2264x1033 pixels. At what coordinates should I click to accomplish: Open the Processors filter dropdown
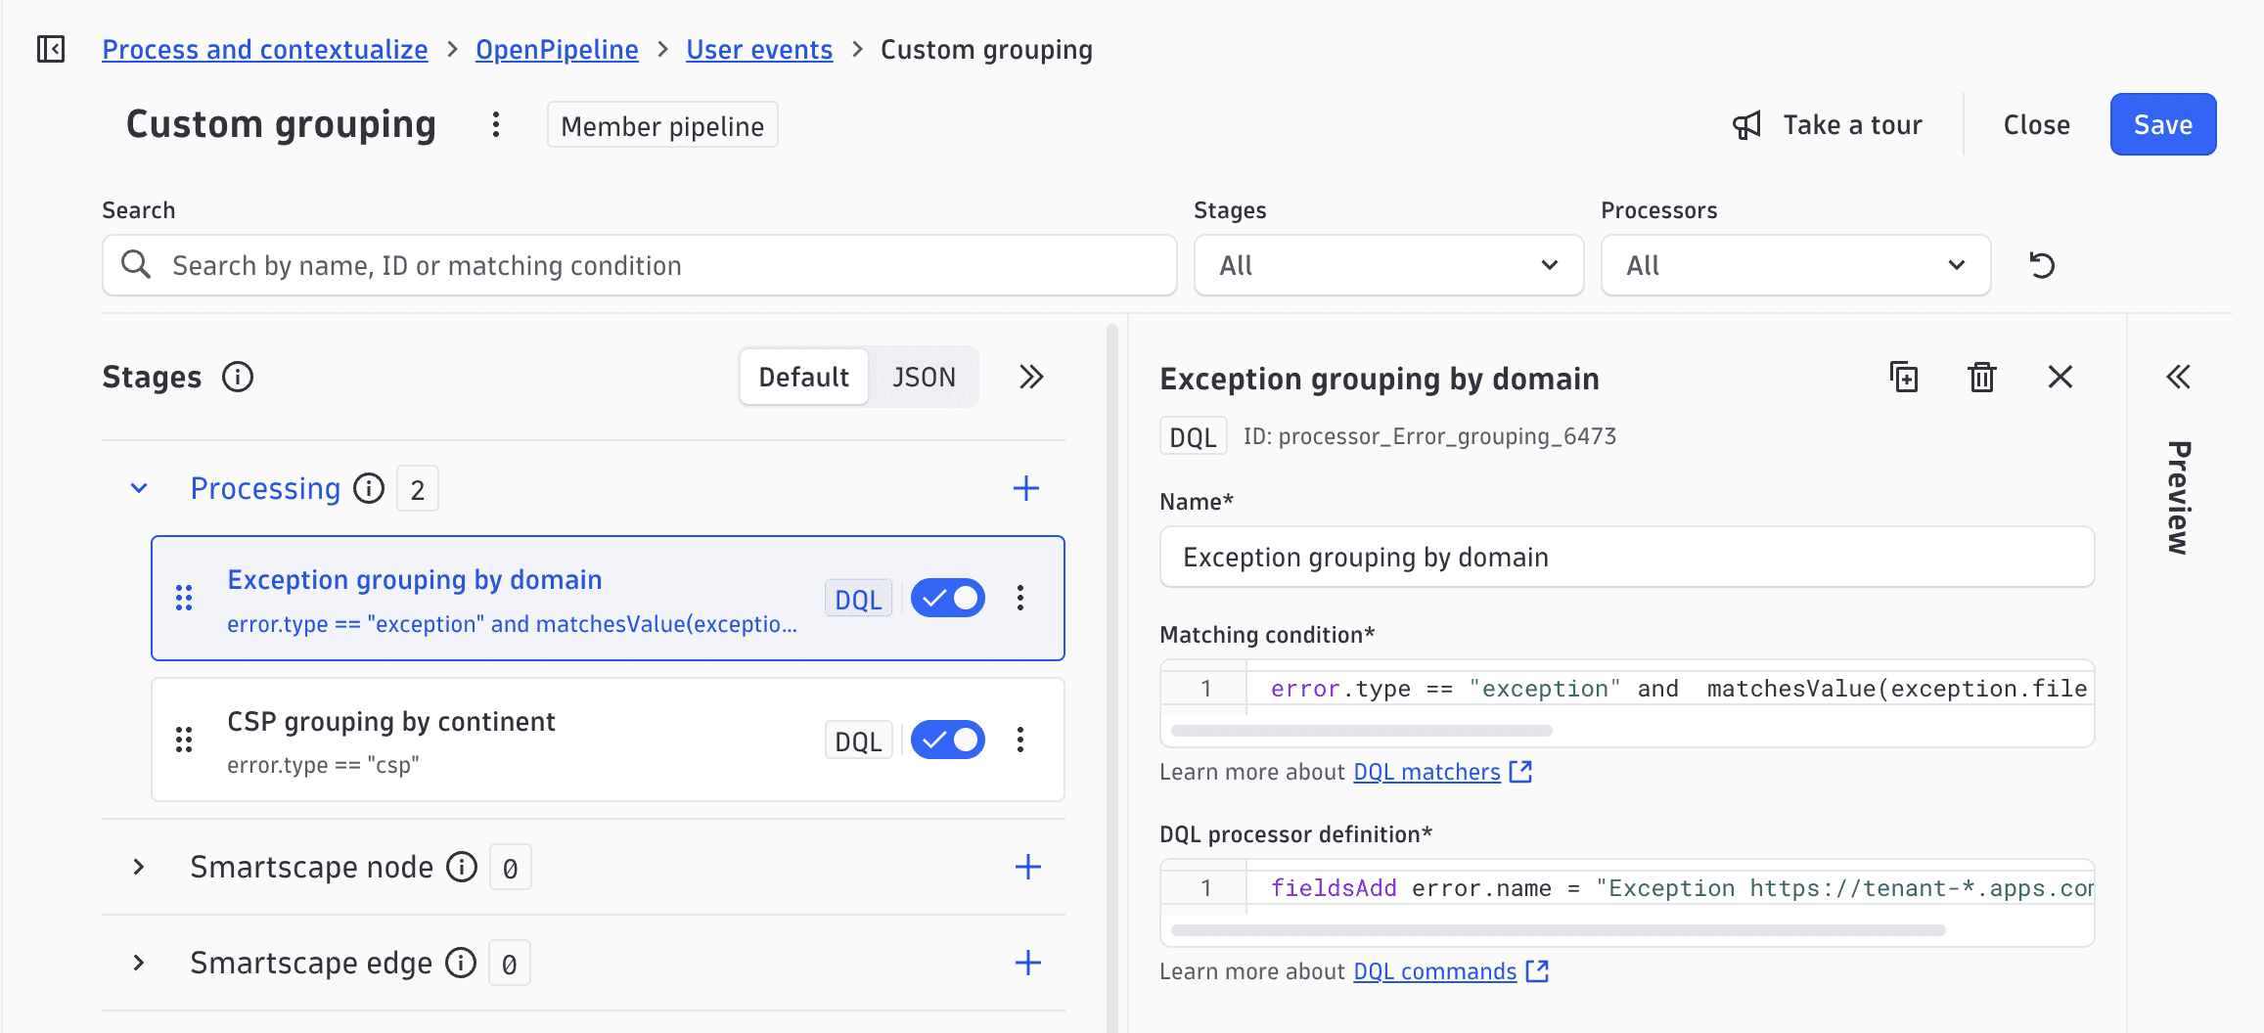coord(1795,265)
